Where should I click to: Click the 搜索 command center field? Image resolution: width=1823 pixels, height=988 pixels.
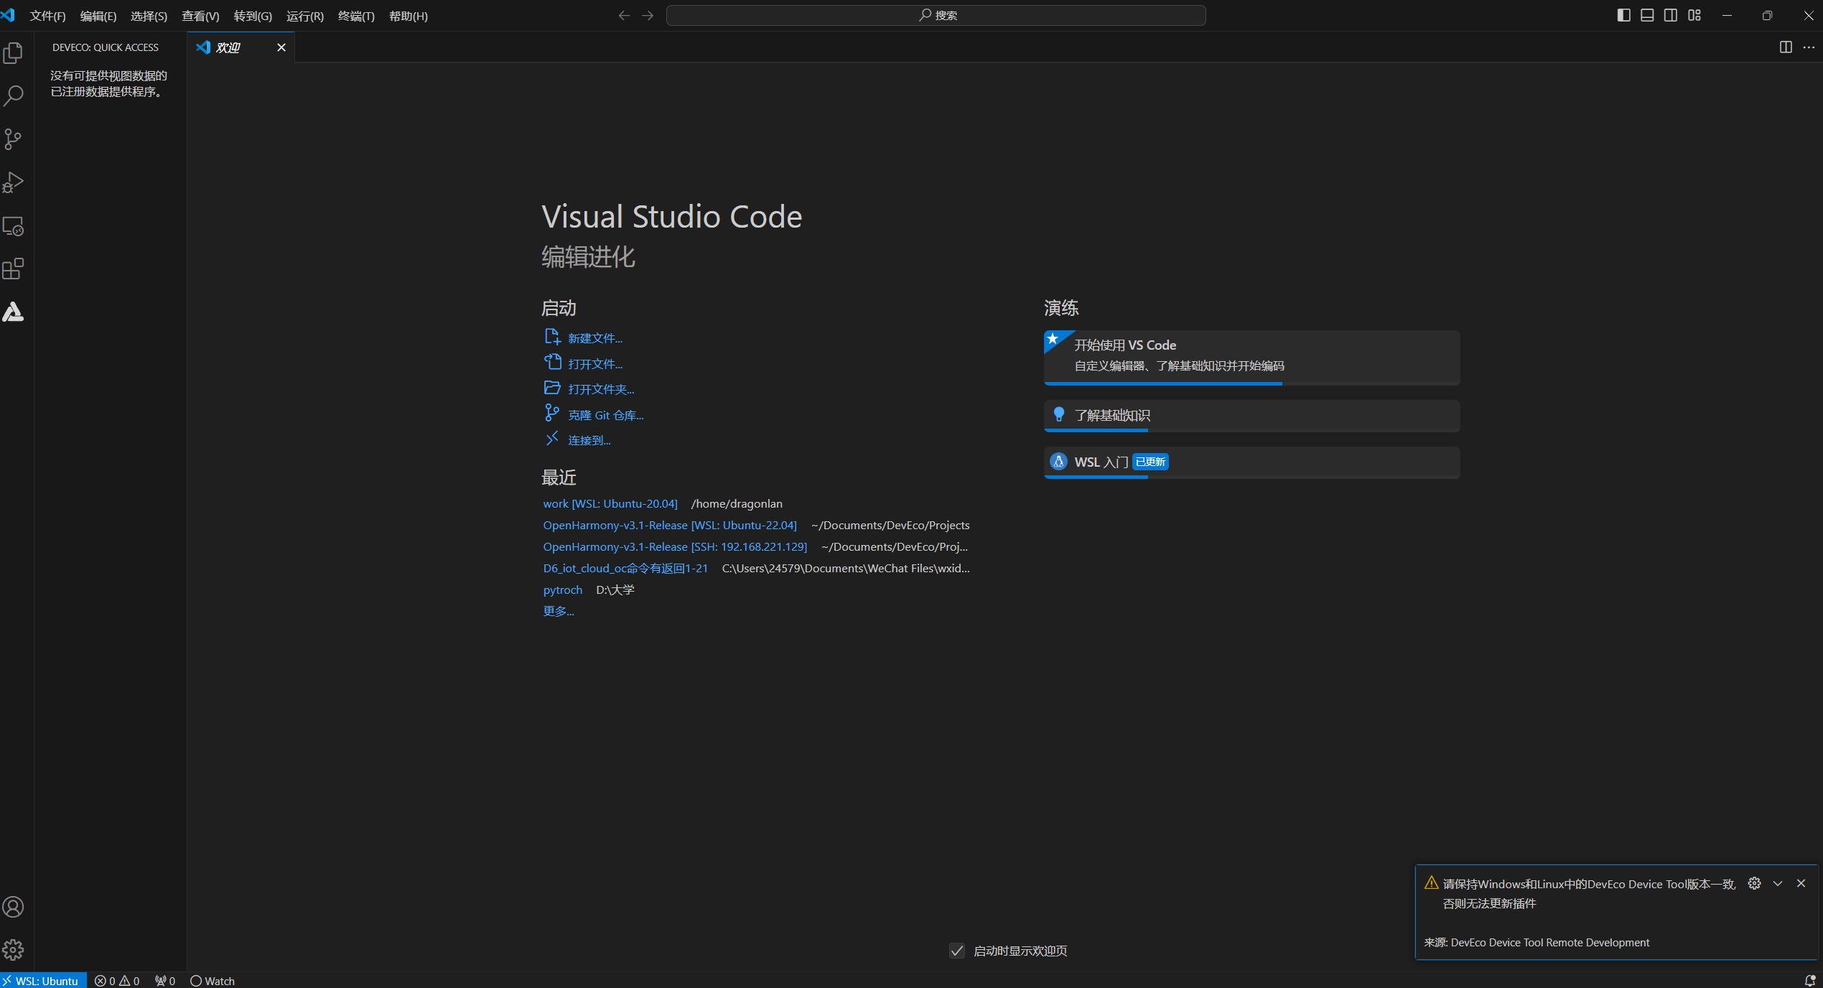click(x=936, y=16)
